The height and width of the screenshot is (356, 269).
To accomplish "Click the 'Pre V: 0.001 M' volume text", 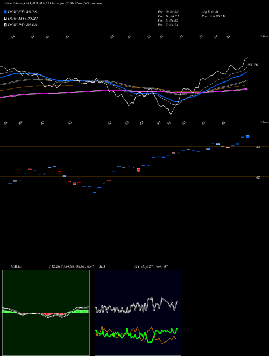I will [213, 16].
